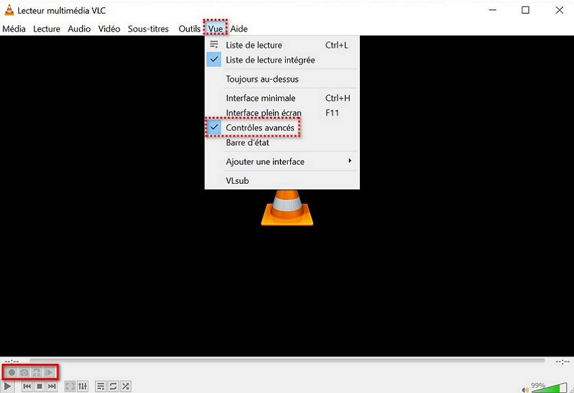Stop playback with the square button

click(39, 386)
